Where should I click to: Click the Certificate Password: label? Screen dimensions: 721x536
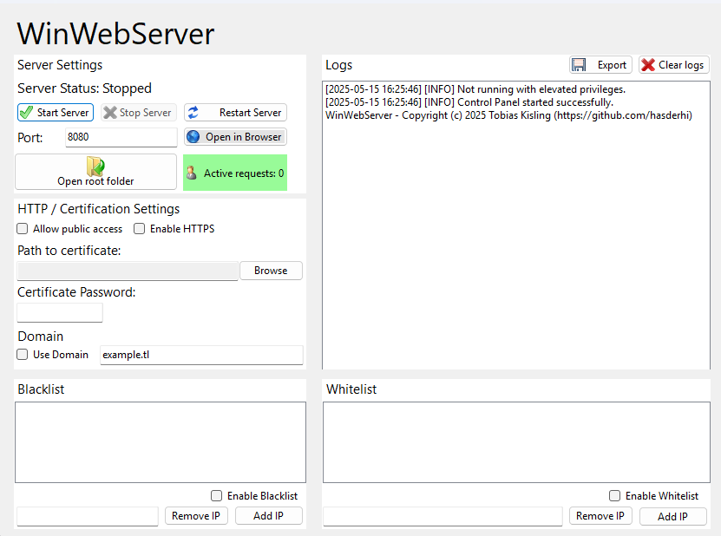point(76,292)
